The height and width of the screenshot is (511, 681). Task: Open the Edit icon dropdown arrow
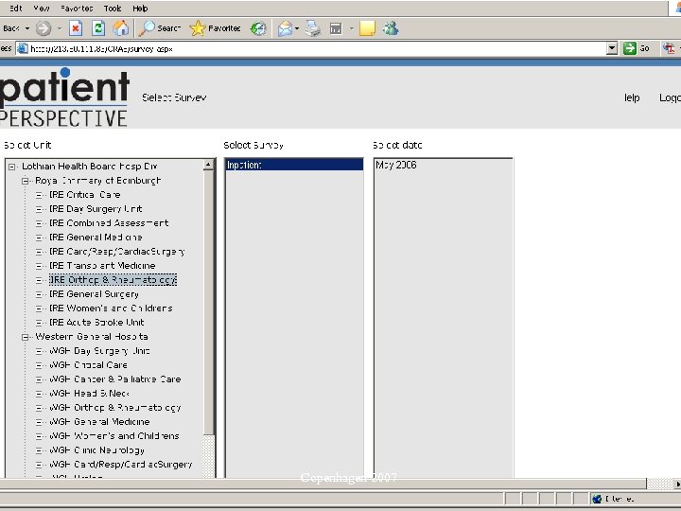pos(351,28)
